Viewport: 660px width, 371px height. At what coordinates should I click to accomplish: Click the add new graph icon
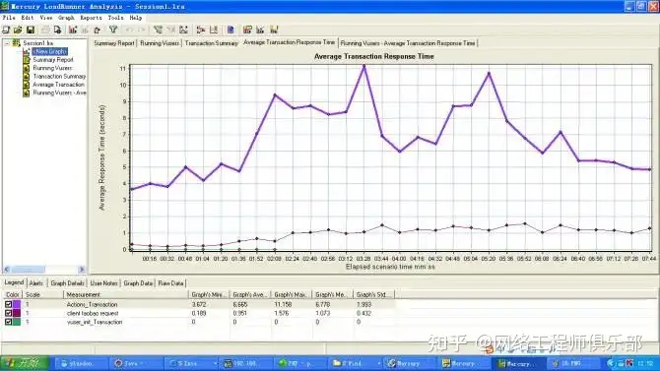click(x=73, y=30)
